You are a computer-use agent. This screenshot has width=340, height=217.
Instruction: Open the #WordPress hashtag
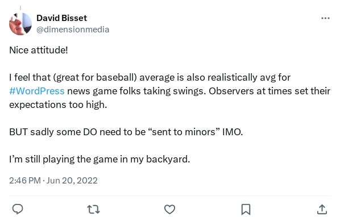tap(37, 91)
